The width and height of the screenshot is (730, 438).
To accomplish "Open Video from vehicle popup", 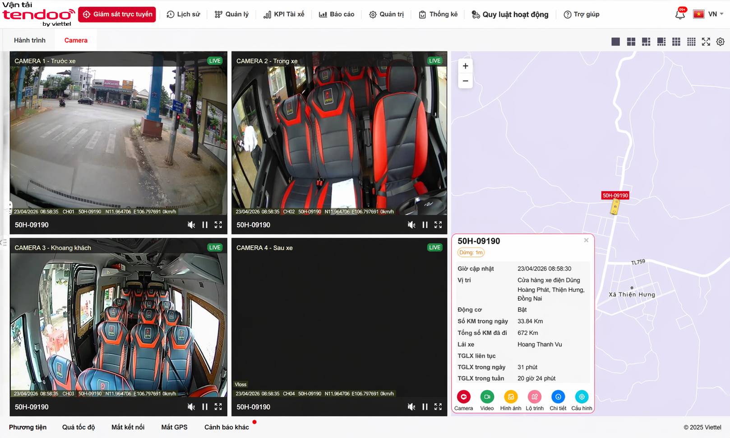I will 487,397.
